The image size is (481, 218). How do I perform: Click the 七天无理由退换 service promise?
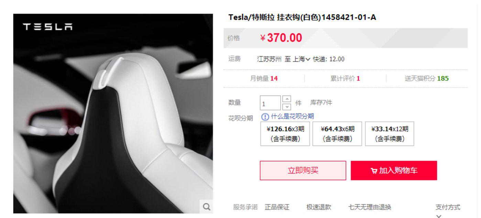pos(370,207)
